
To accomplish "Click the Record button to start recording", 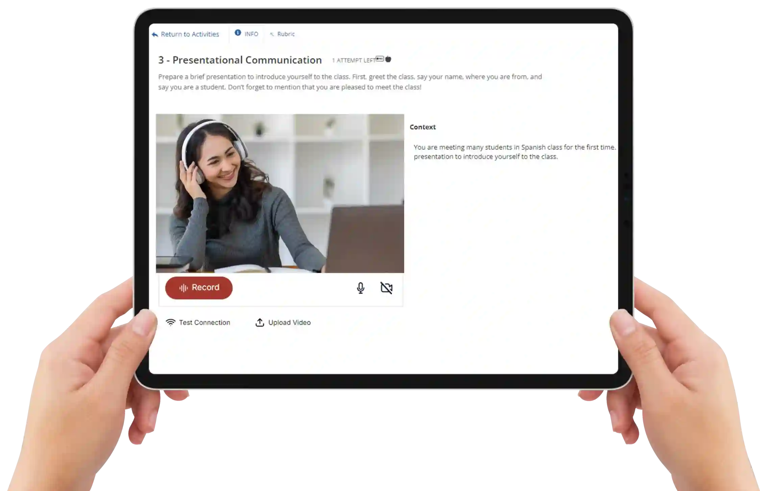I will tap(198, 287).
